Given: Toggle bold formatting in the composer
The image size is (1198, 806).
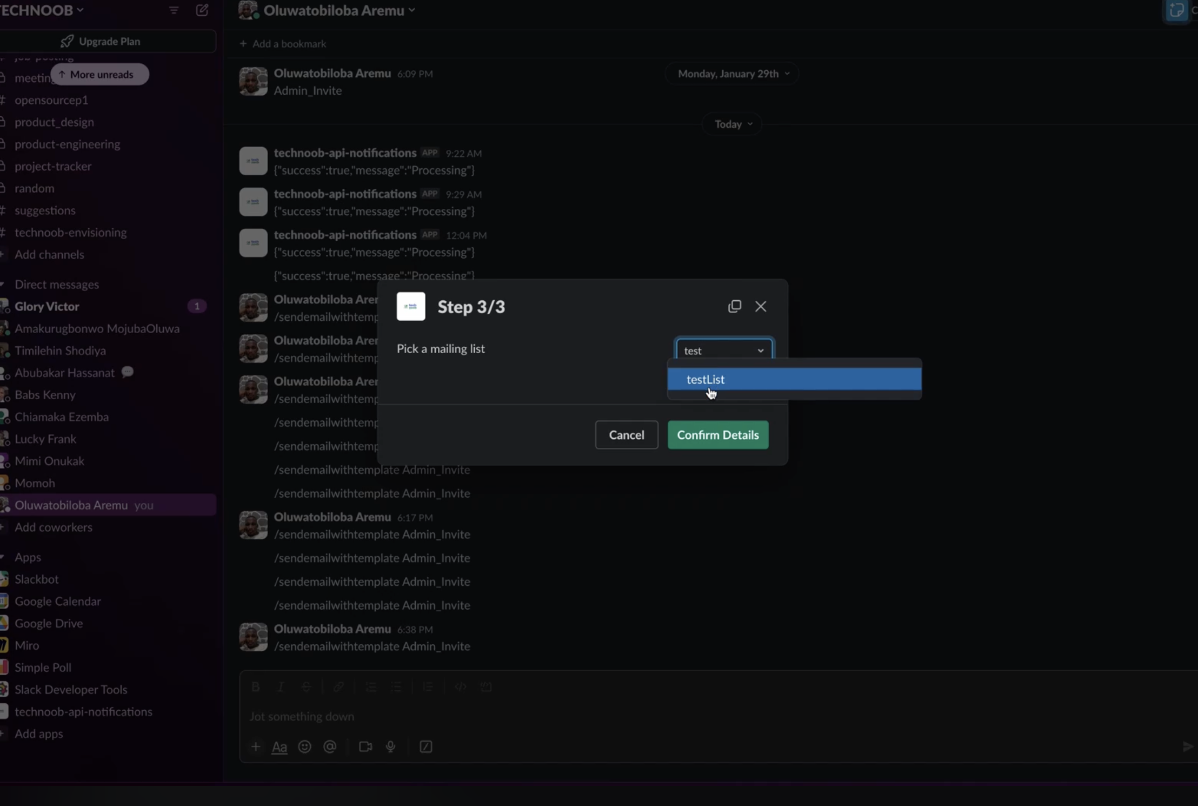Looking at the screenshot, I should click(x=255, y=686).
